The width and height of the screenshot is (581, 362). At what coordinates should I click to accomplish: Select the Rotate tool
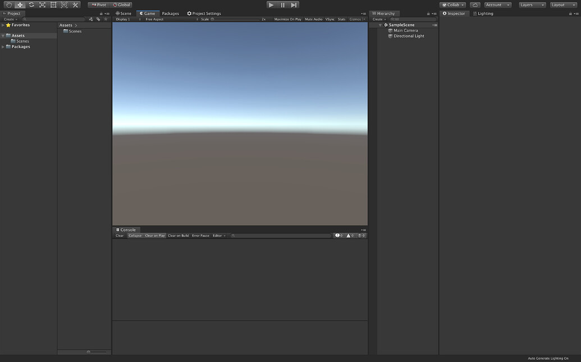[31, 4]
